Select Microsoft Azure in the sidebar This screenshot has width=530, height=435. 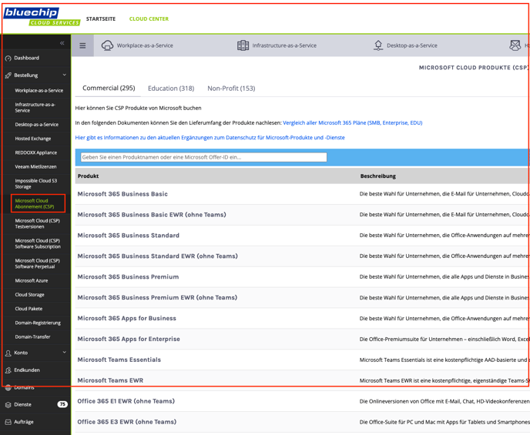click(x=32, y=281)
